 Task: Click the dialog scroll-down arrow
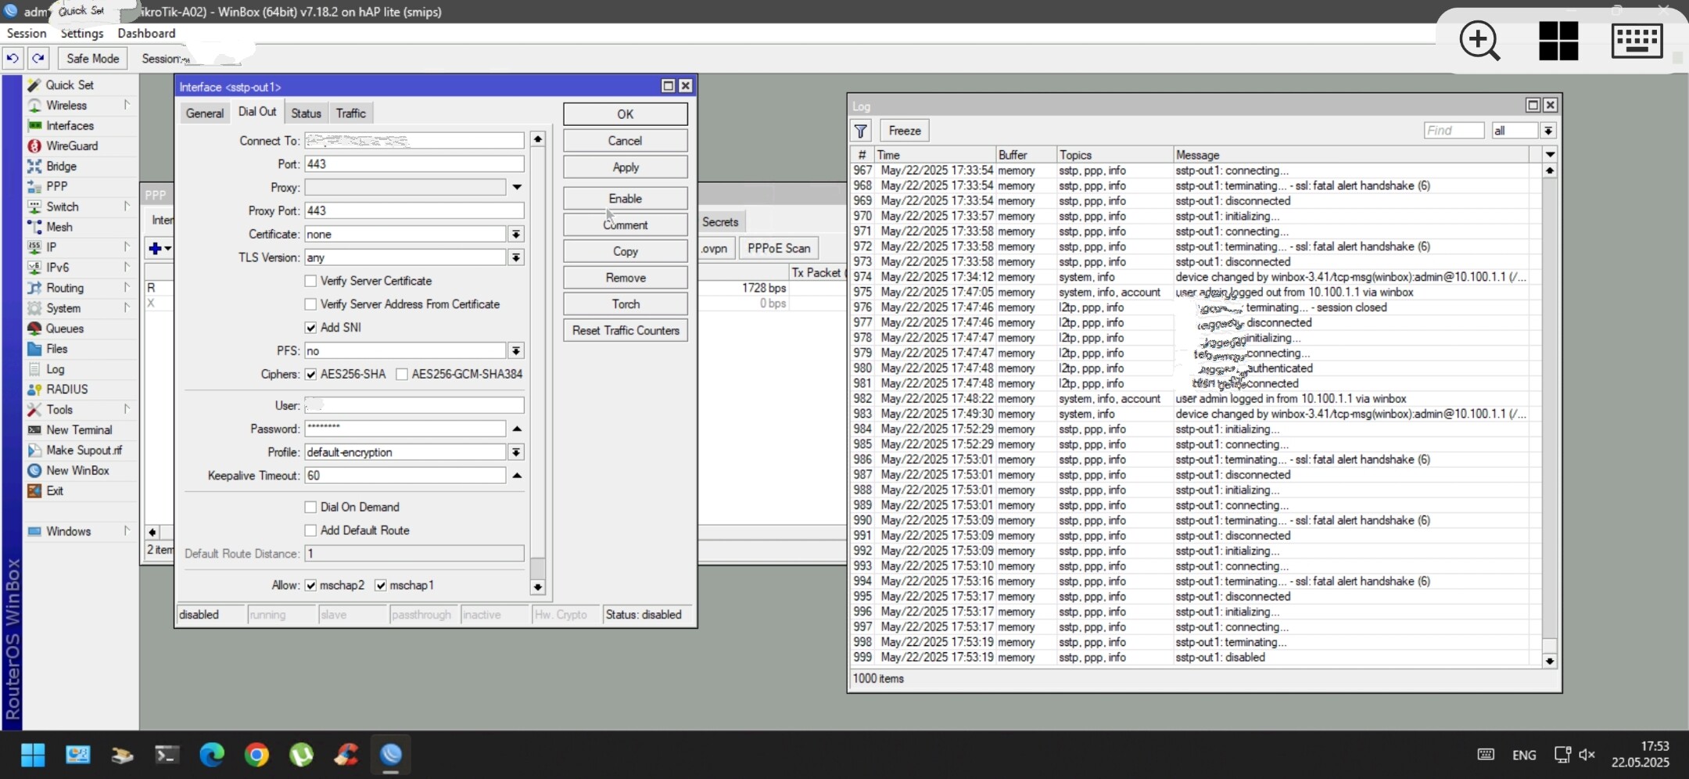(537, 587)
